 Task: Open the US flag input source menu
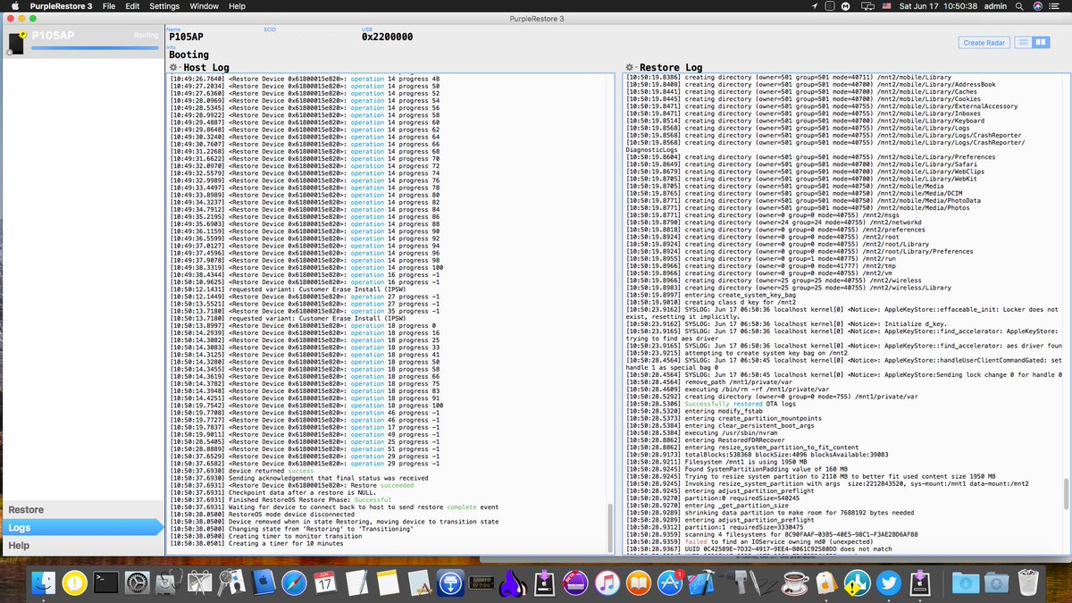pos(887,6)
